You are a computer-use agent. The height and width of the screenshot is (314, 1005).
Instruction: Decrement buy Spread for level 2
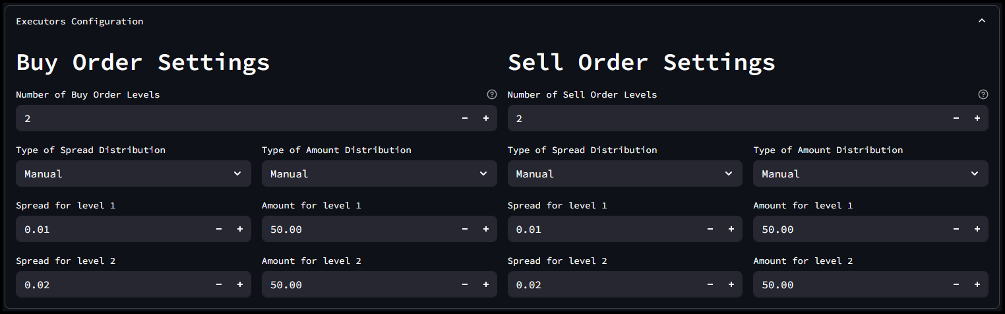click(219, 285)
